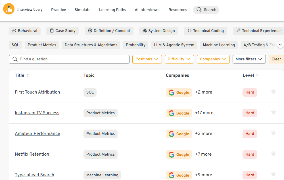Toggle favorite star for Netflix Retention
284x180 pixels.
[273, 154]
